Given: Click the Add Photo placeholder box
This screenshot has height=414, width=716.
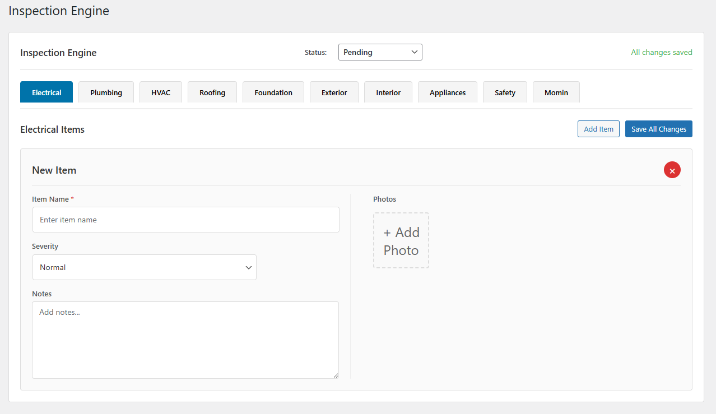Looking at the screenshot, I should pyautogui.click(x=401, y=240).
